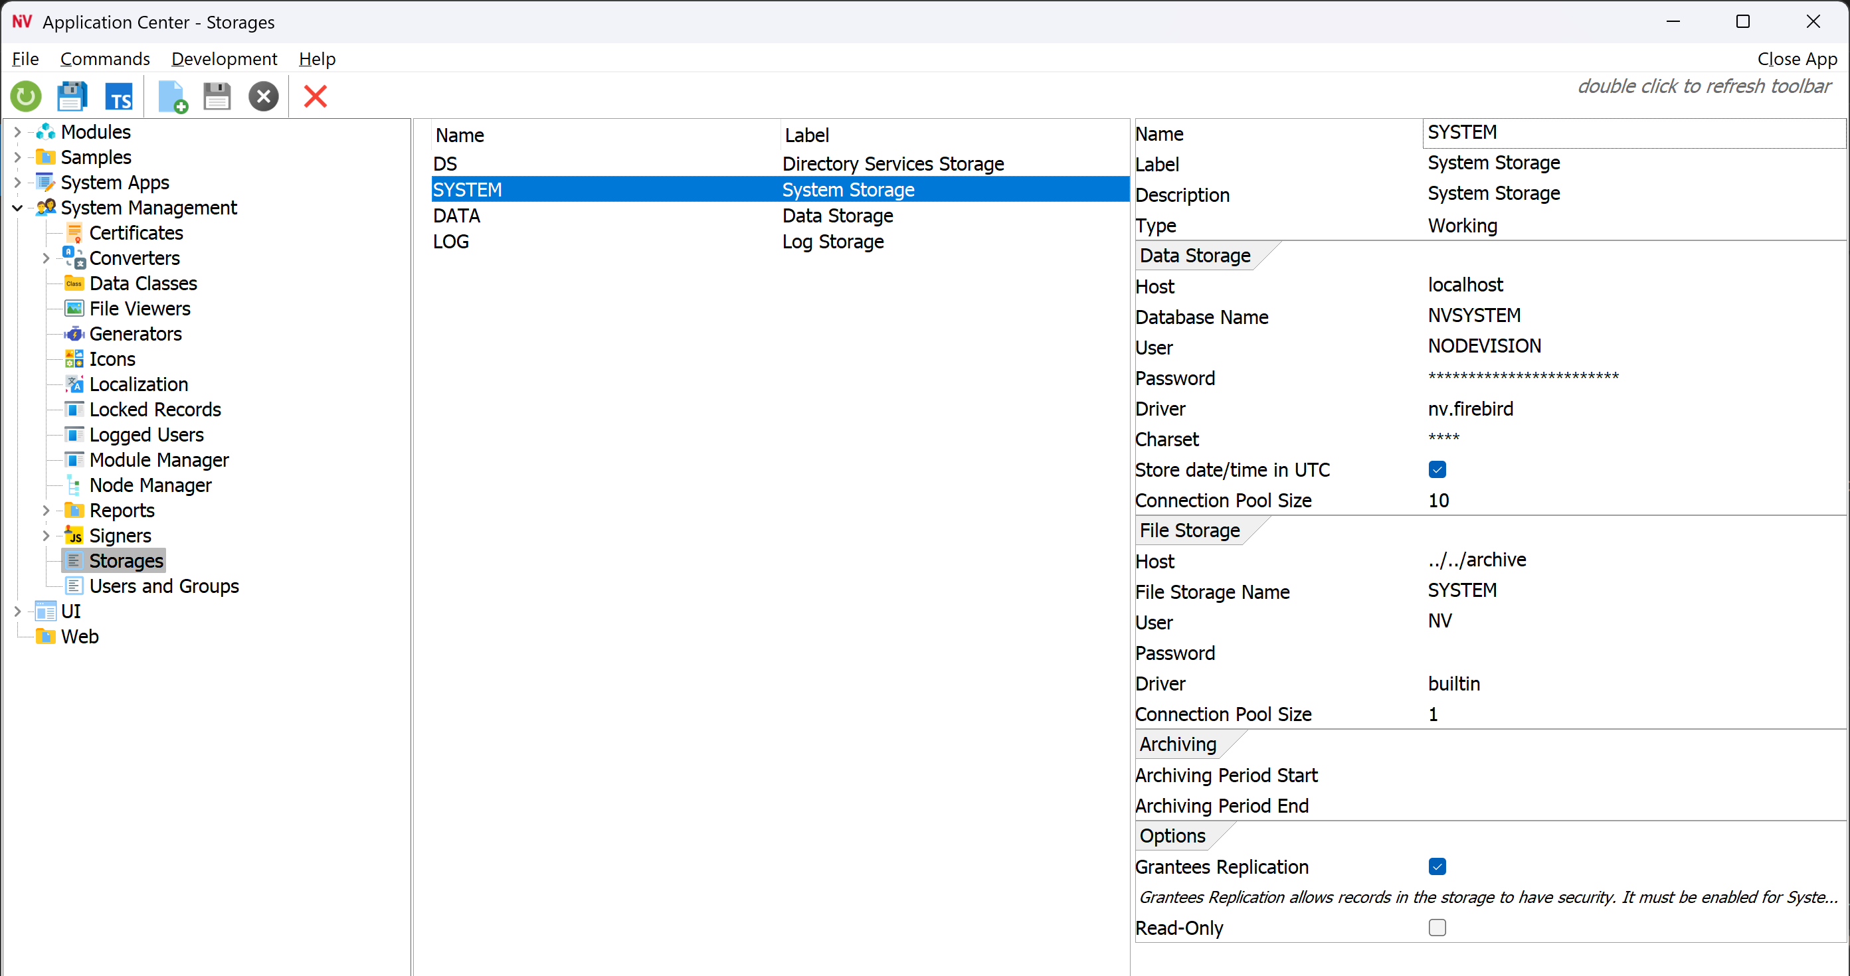1850x976 pixels.
Task: Click the new record document icon
Action: coord(171,96)
